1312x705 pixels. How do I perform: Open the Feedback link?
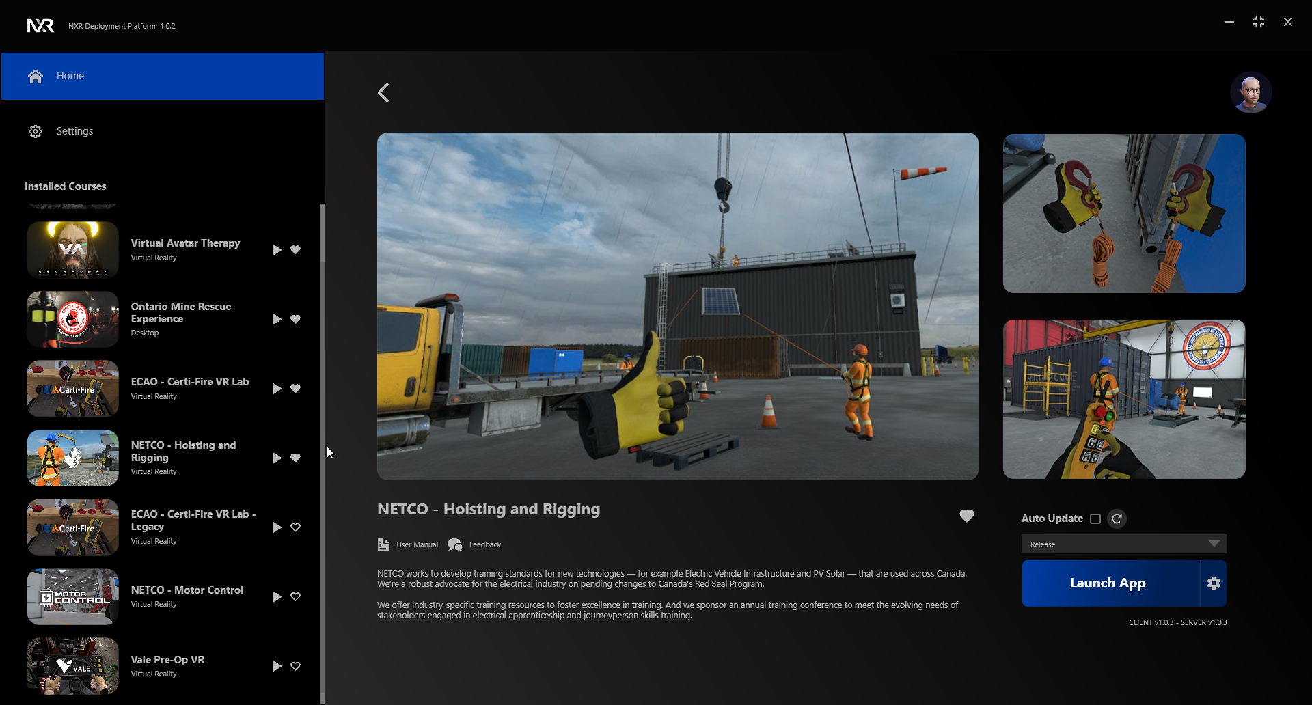[x=475, y=544]
